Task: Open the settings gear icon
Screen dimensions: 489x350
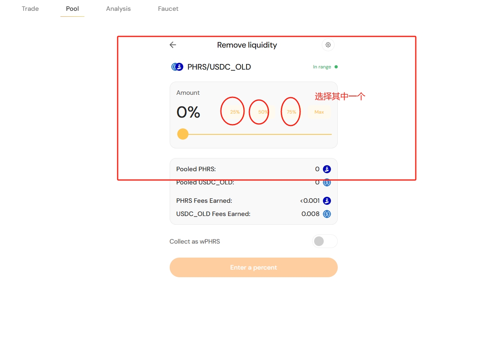Action: 328,45
